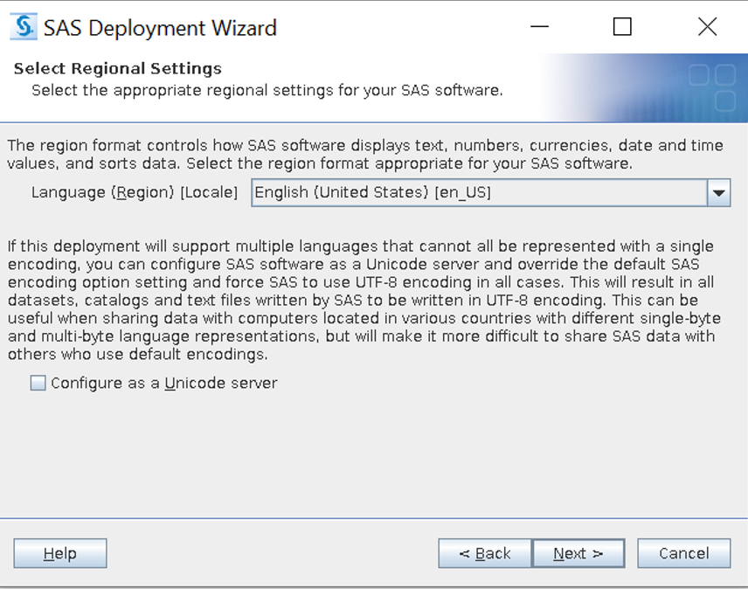
Task: Click the Back button
Action: [485, 553]
